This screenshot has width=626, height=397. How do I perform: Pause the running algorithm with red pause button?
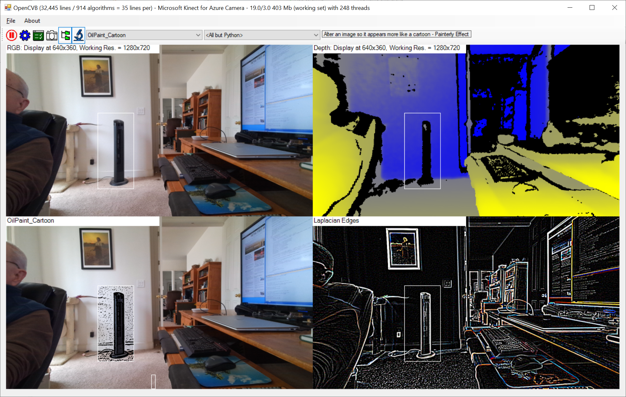click(11, 35)
